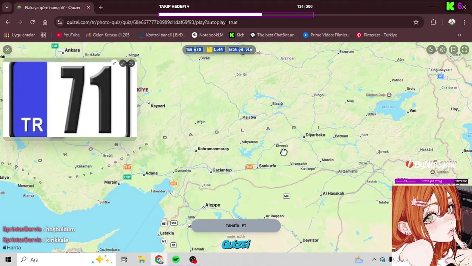Click the Tur 5/5 round indicator

pos(194,50)
